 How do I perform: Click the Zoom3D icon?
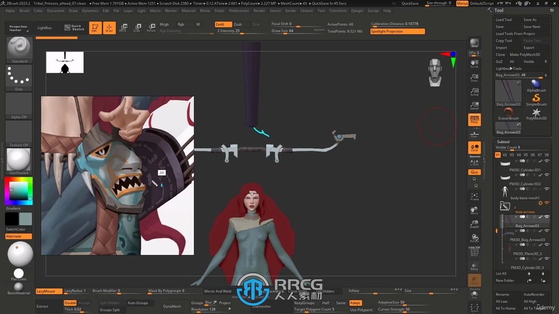[474, 225]
